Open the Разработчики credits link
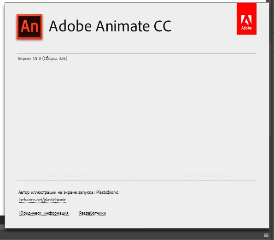The height and width of the screenshot is (240, 274). point(93,213)
